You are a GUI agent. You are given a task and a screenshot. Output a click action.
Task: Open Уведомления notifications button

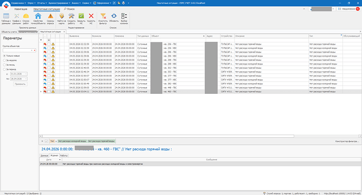[348, 9]
